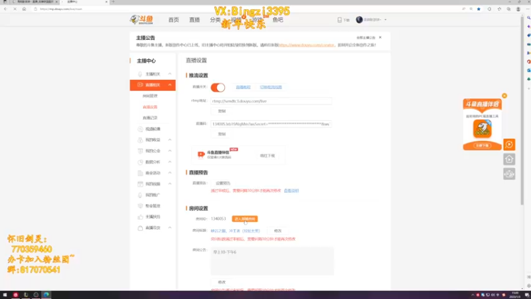Expand the 我的公会 sidebar chevron
Viewport: 531px width, 299px height.
(170, 151)
